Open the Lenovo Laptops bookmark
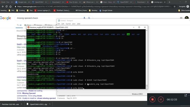The width and height of the screenshot is (190, 107). (x=43, y=11)
